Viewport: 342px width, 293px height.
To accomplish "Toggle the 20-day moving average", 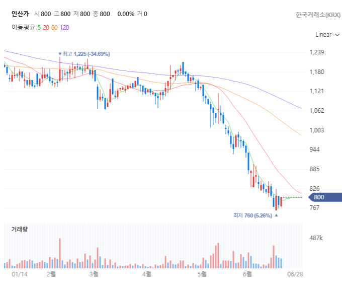I will tap(46, 28).
